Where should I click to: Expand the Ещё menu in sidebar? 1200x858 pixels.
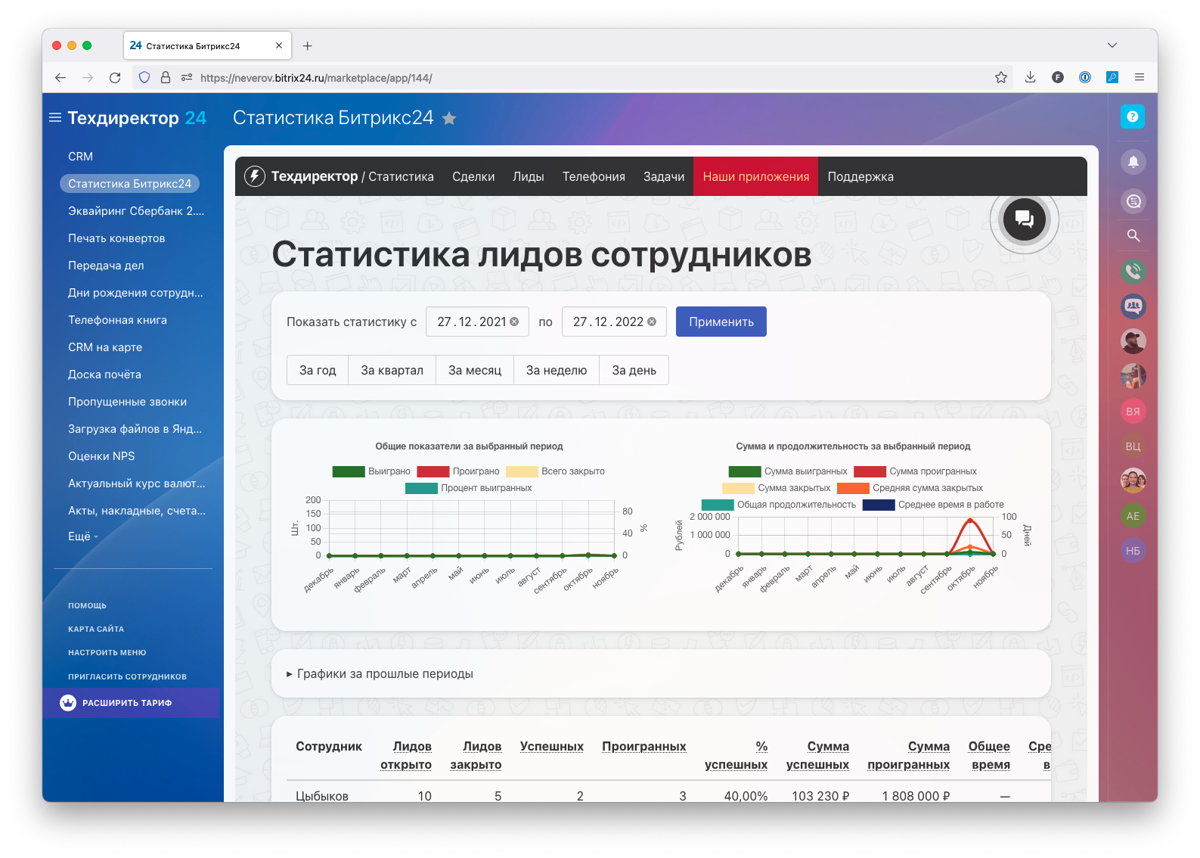point(83,536)
